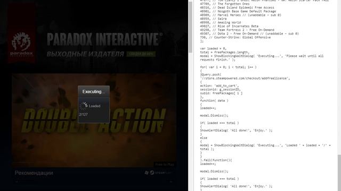The height and width of the screenshot is (191, 341).
Task: Click the store page vertical scrollbar thumb
Action: [x=191, y=27]
